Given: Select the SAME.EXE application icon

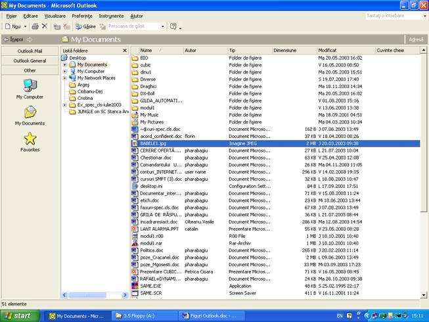Looking at the screenshot, I should pos(135,286).
